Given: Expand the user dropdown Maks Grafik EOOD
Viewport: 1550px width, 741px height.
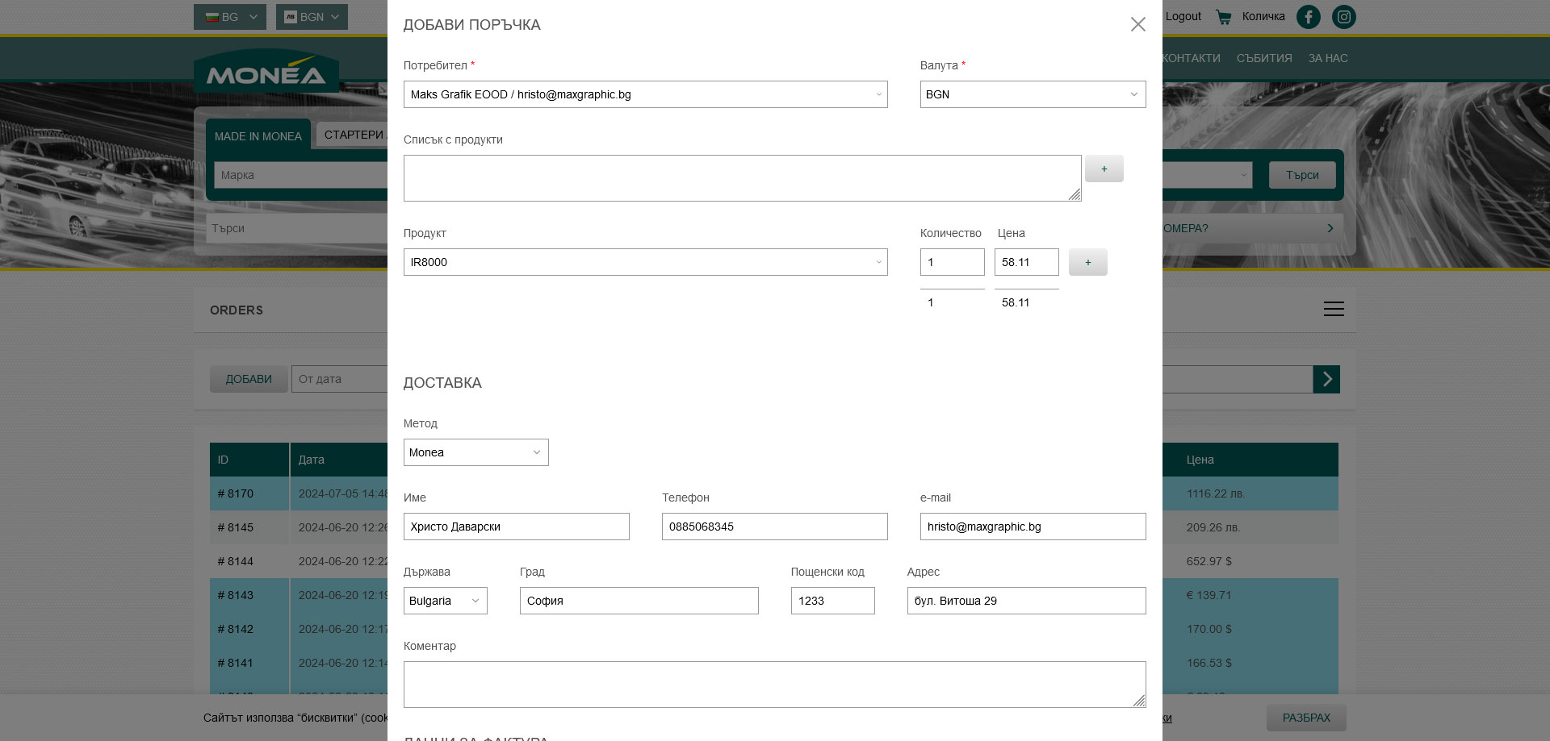Looking at the screenshot, I should tap(645, 94).
